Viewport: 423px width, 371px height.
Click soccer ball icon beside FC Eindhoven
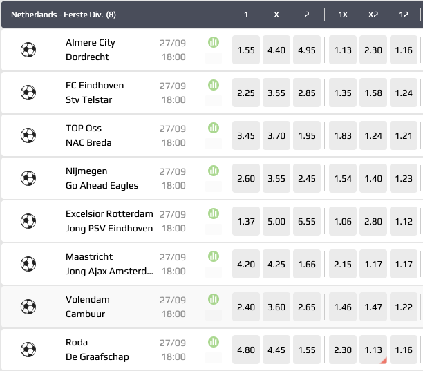[28, 93]
